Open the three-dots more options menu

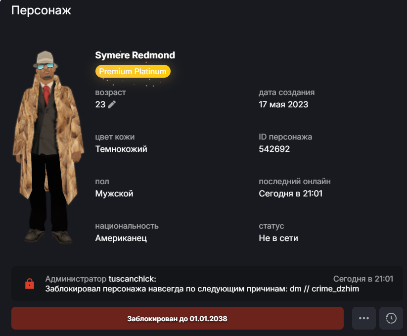pyautogui.click(x=363, y=318)
